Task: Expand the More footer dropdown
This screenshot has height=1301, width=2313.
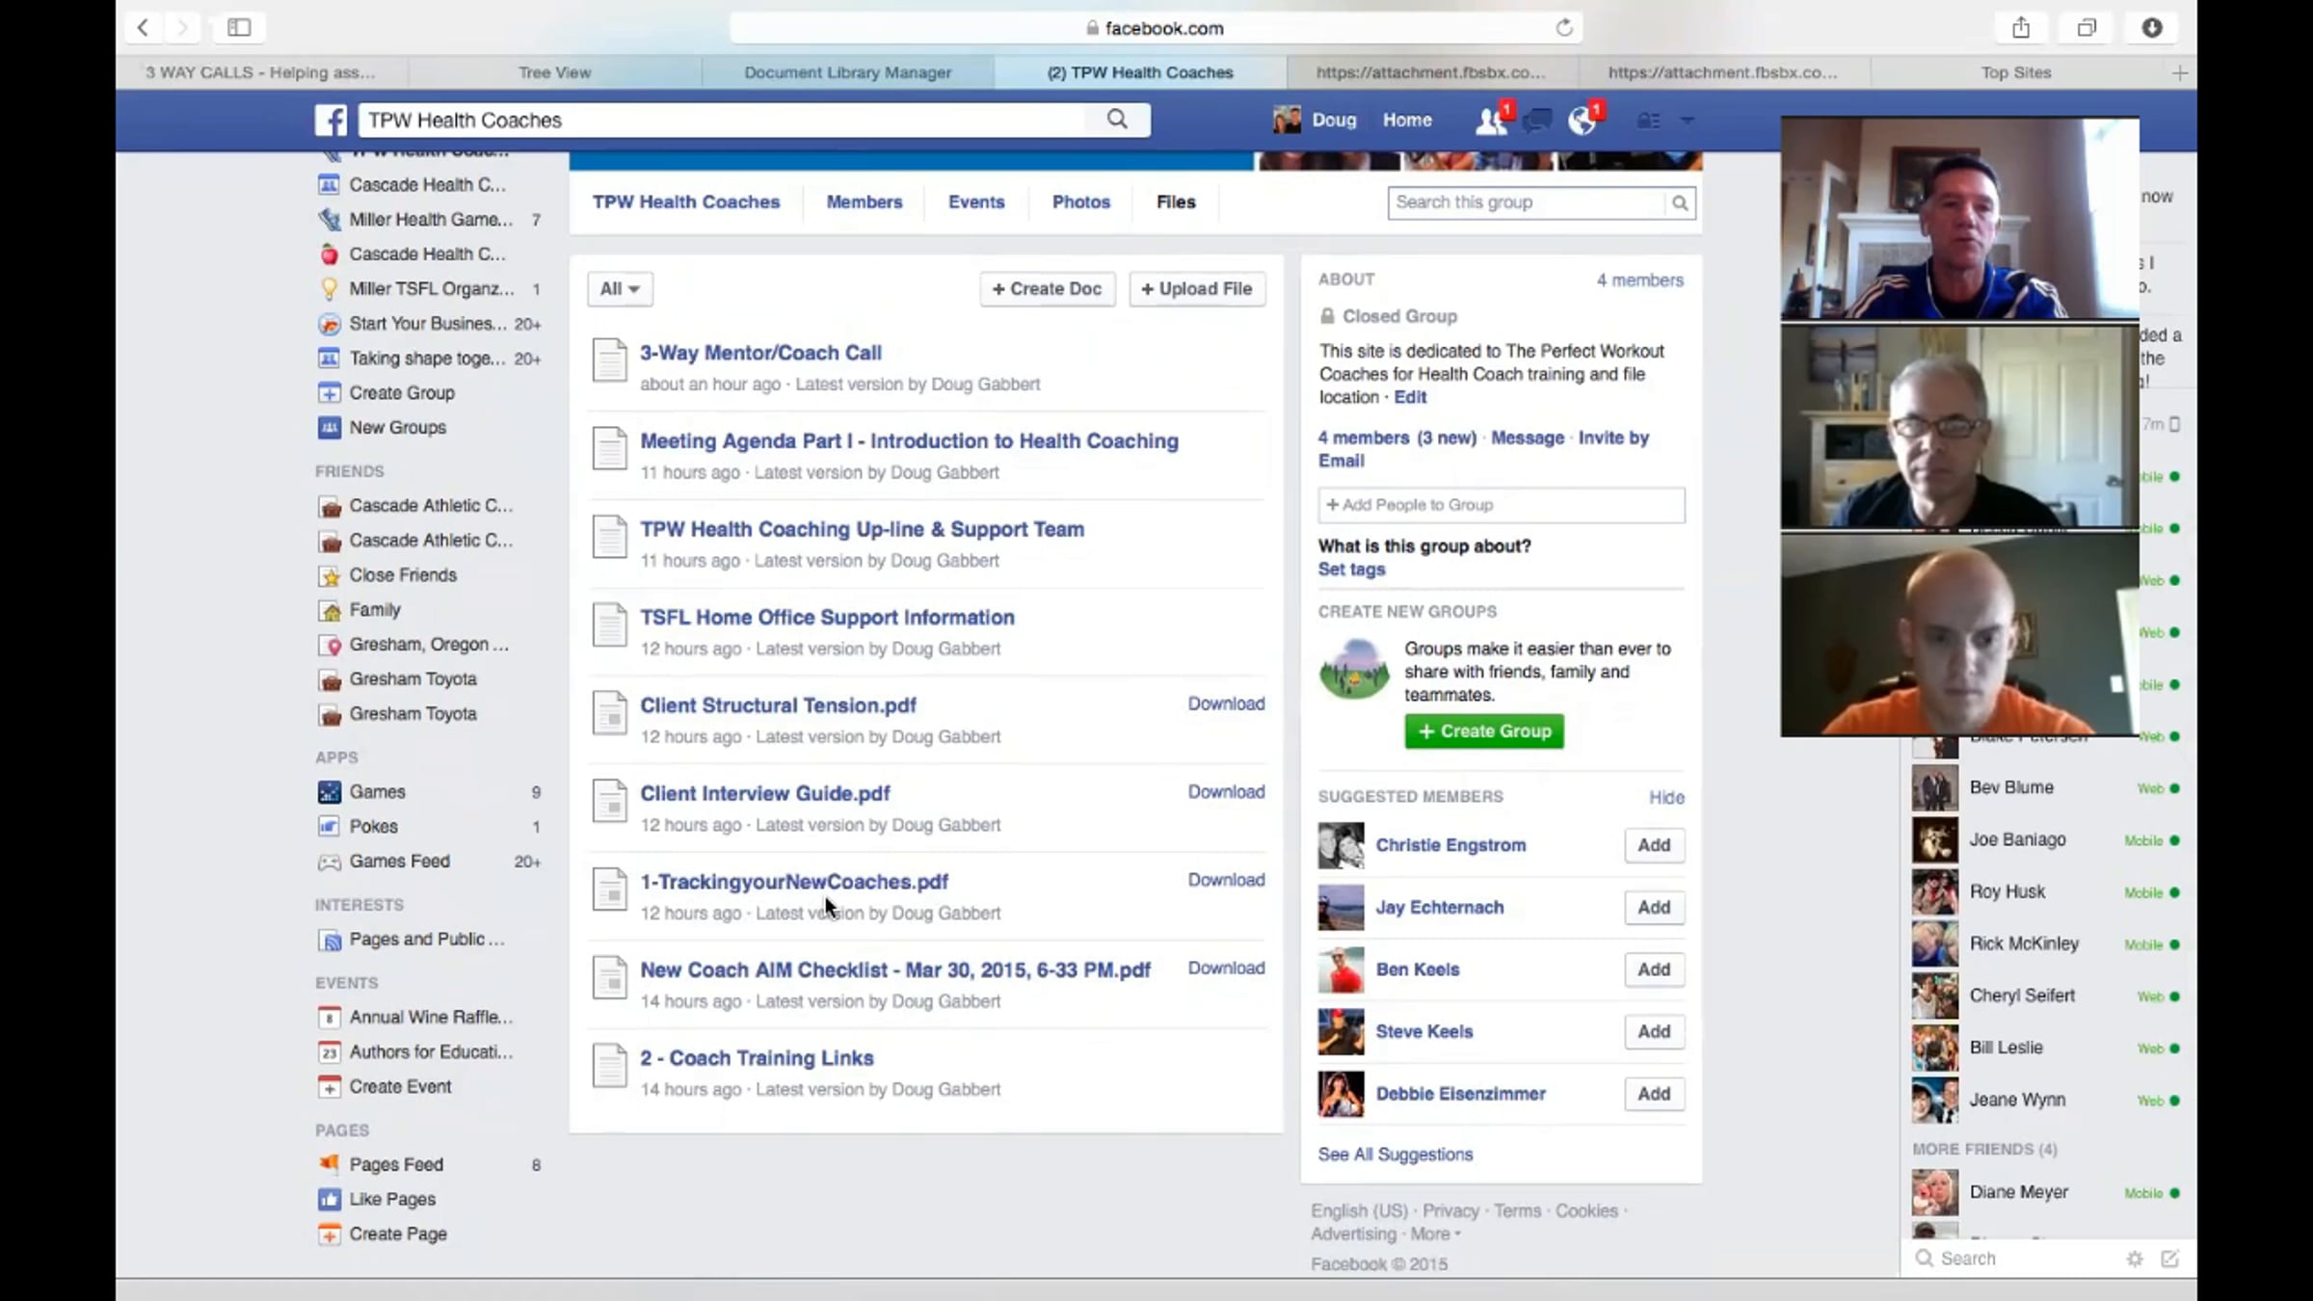Action: (1436, 1235)
